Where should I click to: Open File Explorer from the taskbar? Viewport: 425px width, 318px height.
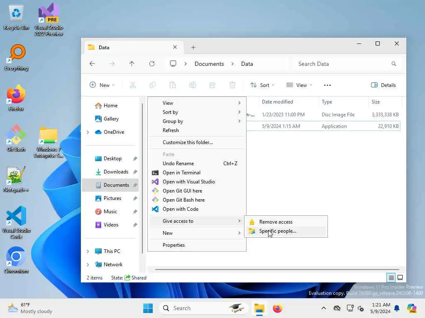[259, 308]
